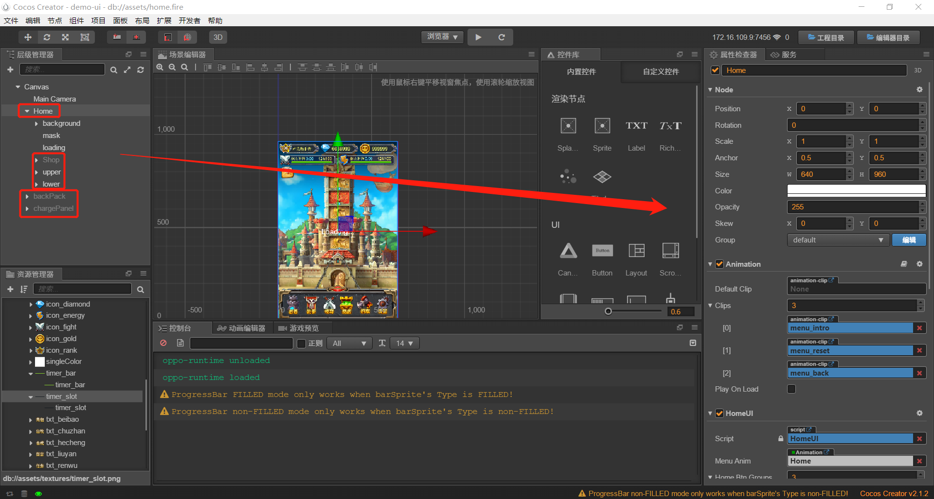Open the console log file icon
The image size is (934, 499).
(x=180, y=343)
